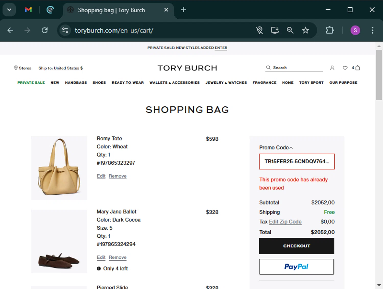Open OUR PURPOSE menu item
Image resolution: width=383 pixels, height=289 pixels.
343,83
